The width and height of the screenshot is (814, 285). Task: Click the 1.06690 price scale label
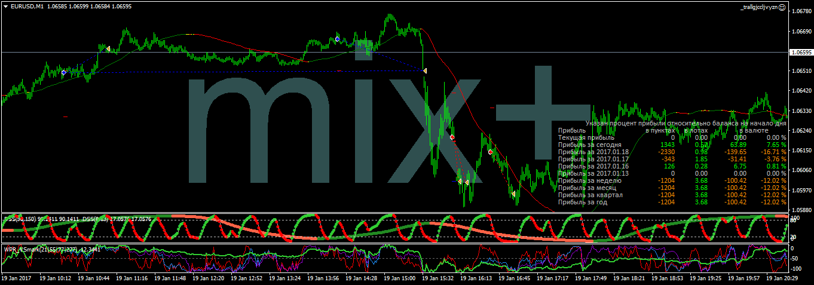point(801,31)
